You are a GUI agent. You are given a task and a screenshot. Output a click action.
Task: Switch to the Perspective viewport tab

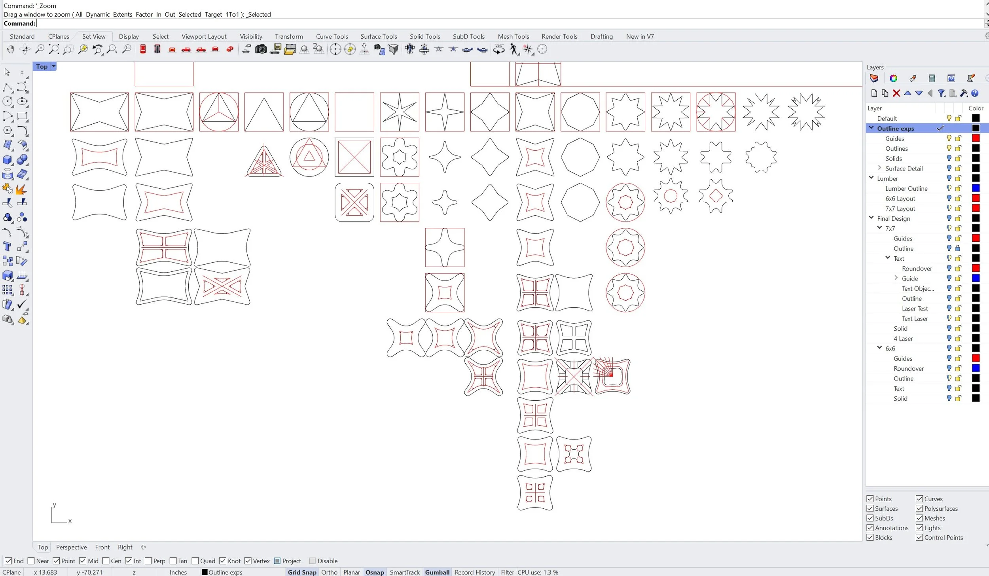pos(71,547)
